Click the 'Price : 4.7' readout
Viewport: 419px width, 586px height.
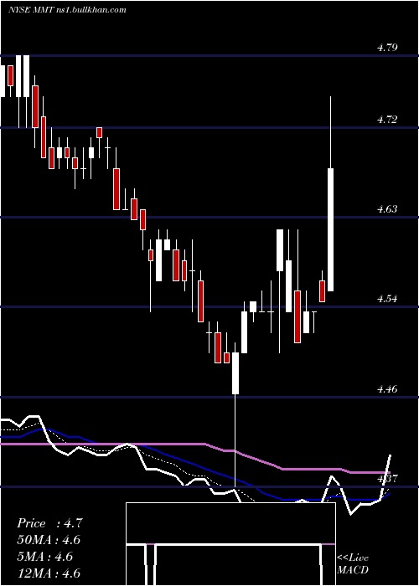coord(49,523)
